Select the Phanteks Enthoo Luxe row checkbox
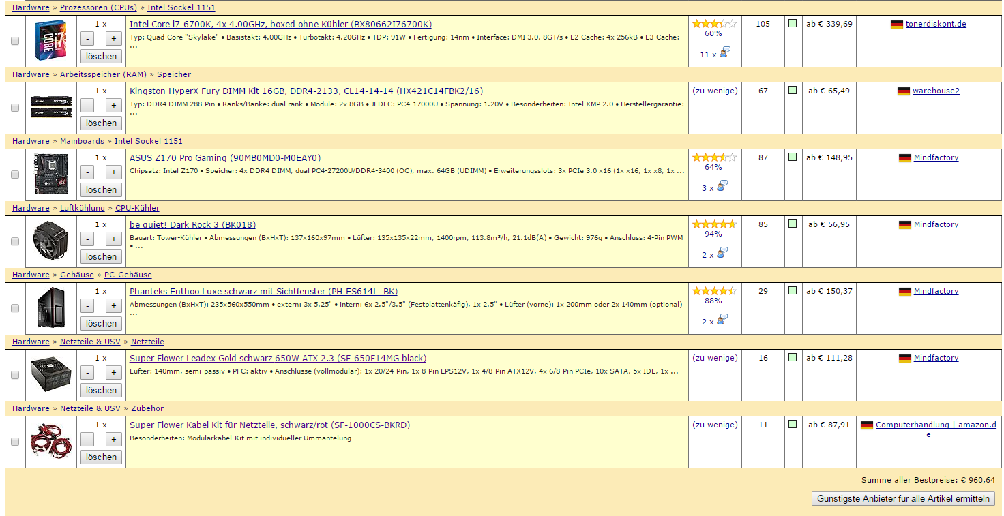1004x516 pixels. pyautogui.click(x=15, y=308)
